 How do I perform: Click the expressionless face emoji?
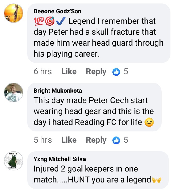pos(149,122)
